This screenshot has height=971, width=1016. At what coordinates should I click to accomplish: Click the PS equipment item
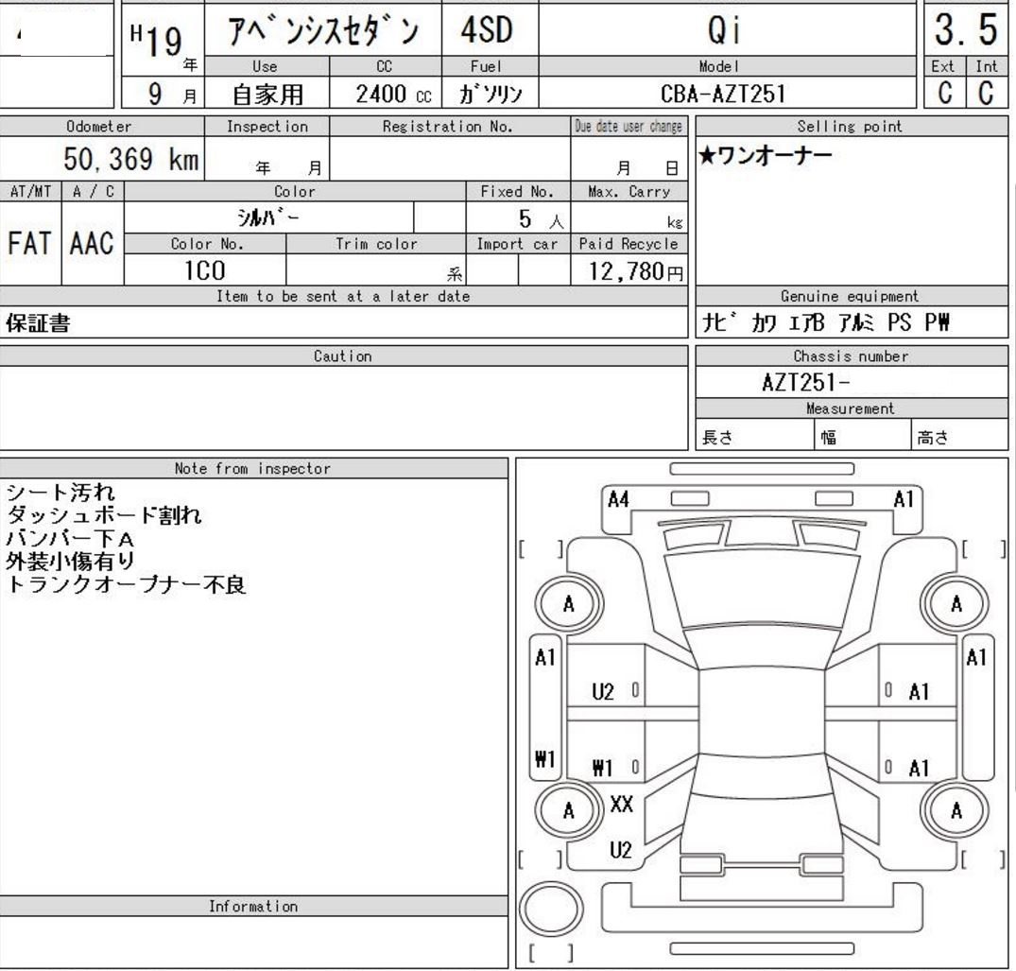click(900, 322)
